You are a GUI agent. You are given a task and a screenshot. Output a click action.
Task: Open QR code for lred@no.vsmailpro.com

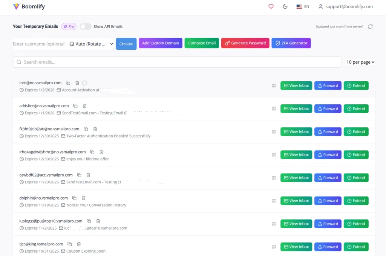[274, 86]
